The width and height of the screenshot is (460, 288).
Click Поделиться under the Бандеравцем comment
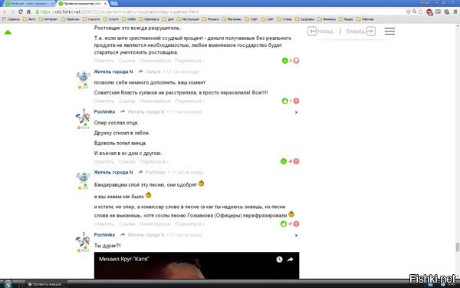189,223
